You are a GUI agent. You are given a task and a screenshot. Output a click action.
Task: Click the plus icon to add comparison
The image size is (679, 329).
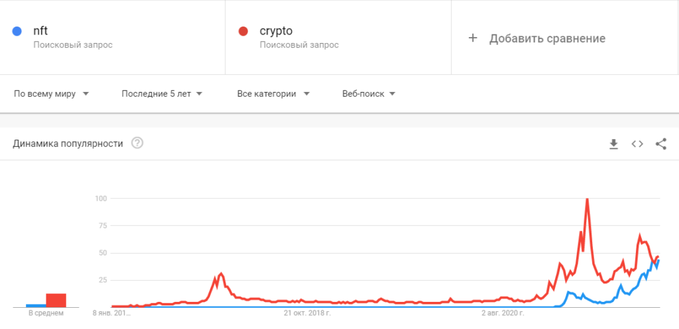click(x=473, y=38)
